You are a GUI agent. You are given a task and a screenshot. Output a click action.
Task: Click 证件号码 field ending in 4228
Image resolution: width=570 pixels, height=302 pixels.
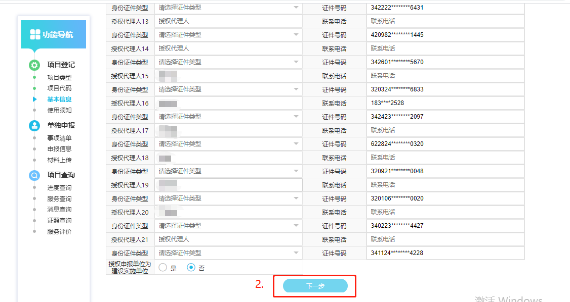pos(445,253)
